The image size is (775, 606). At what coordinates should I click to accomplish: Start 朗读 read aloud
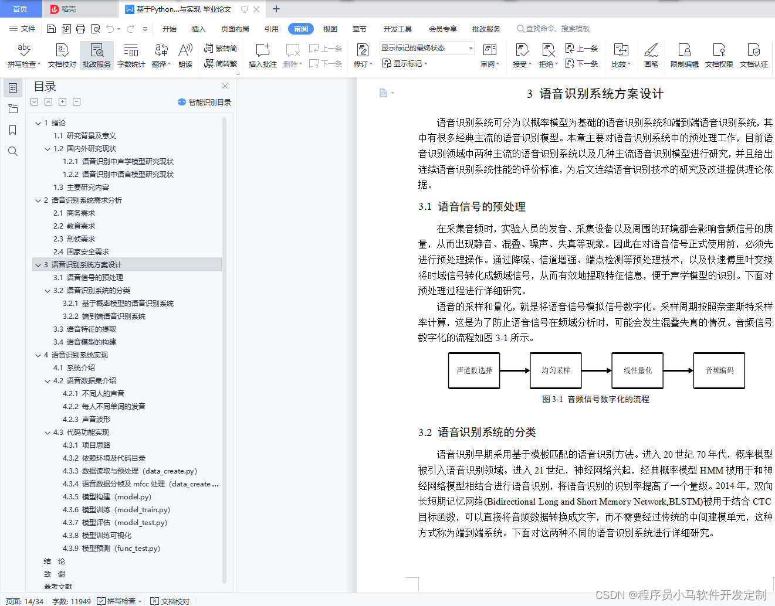[185, 56]
